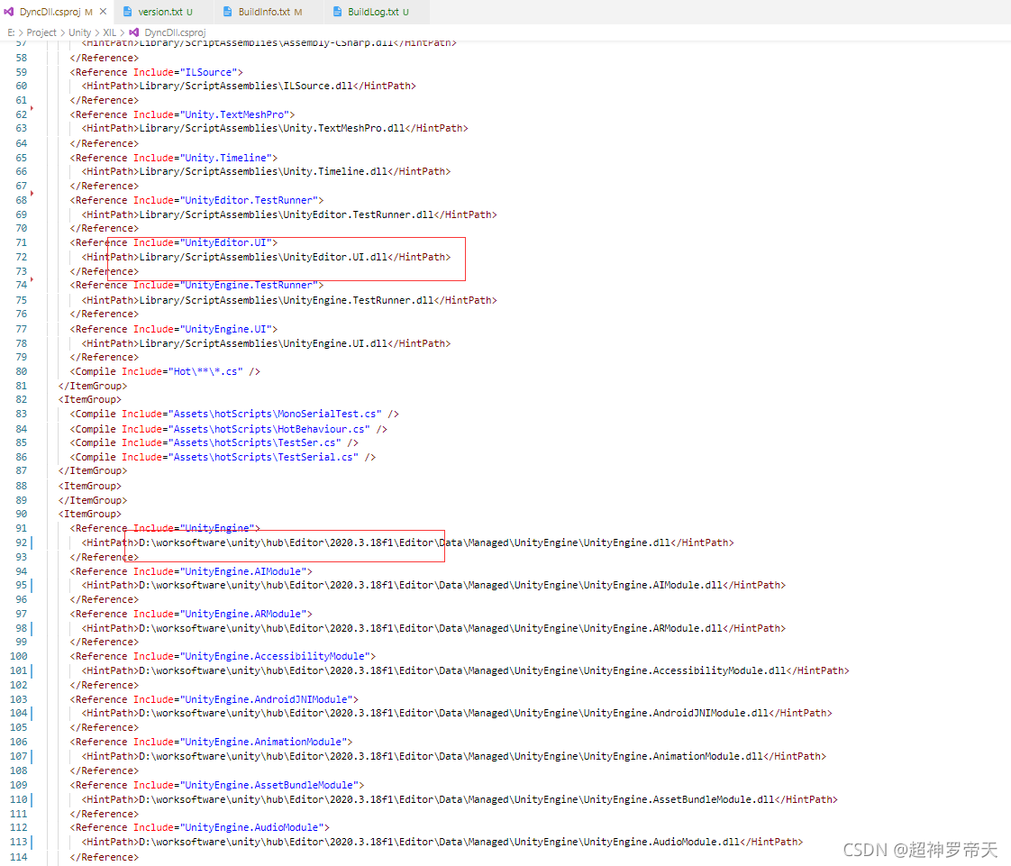Click the UnityEditor.TestRunner Reference Include line
This screenshot has height=866, width=1011.
196,201
